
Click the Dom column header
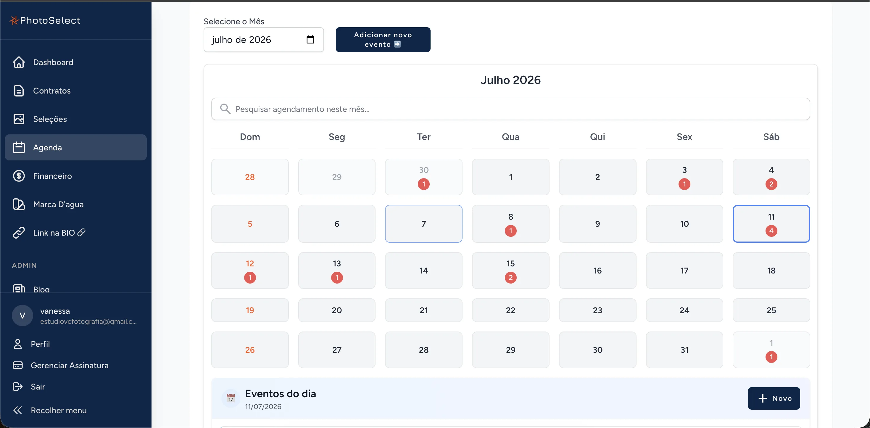click(x=249, y=136)
